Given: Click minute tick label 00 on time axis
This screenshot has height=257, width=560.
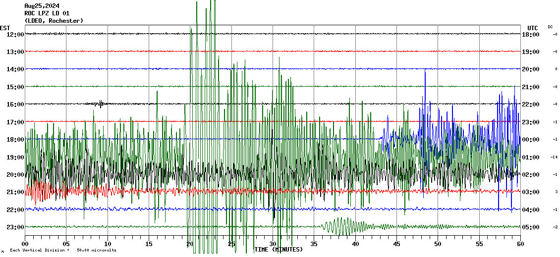Looking at the screenshot, I should 25,244.
